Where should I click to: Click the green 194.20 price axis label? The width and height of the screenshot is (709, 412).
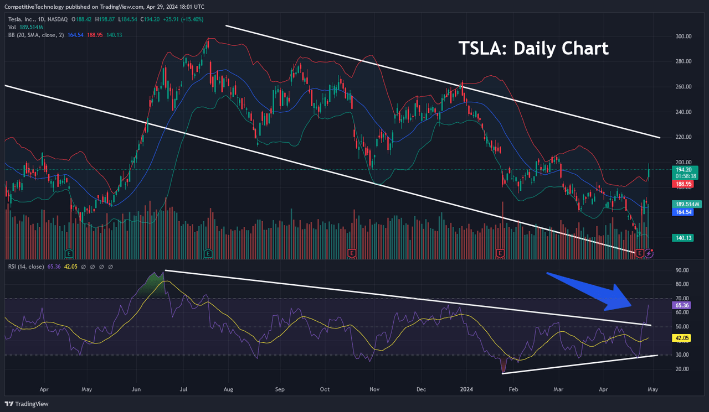(x=684, y=169)
